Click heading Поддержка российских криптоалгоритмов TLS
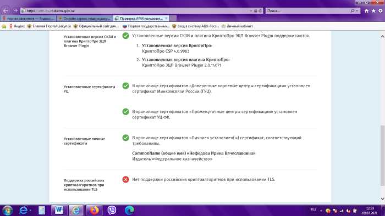Viewport: 385px width, 216px height. click(84, 185)
